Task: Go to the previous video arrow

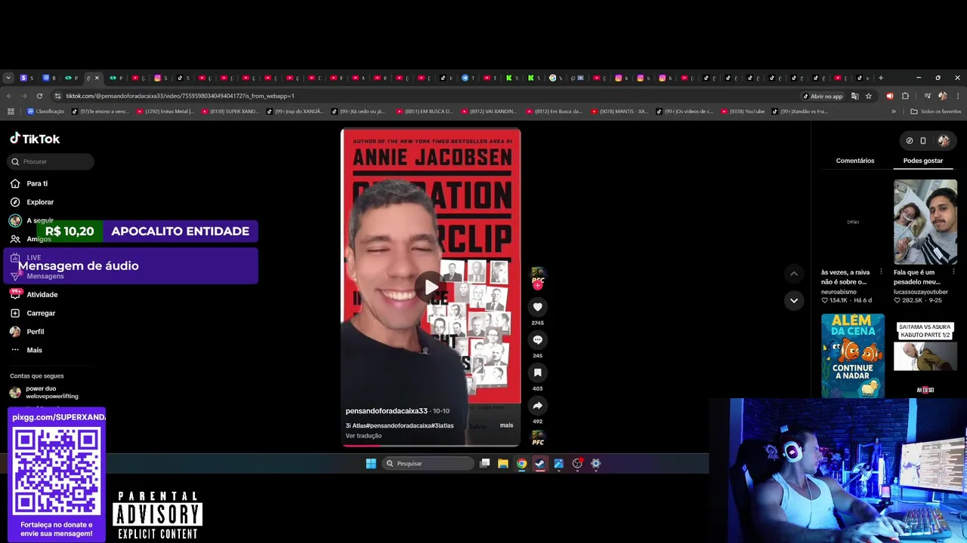Action: [793, 274]
